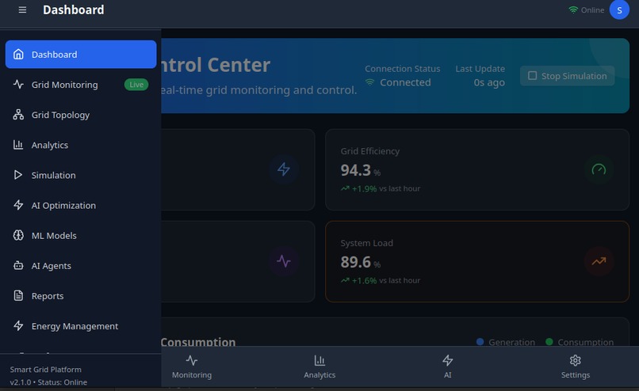Open Reports from sidebar
The image size is (639, 391).
point(81,295)
